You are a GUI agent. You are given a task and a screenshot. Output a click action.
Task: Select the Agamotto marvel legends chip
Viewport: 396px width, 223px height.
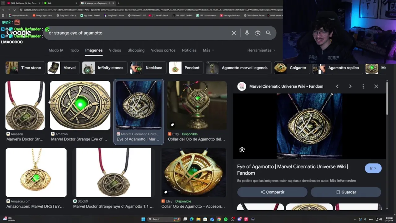point(239,68)
